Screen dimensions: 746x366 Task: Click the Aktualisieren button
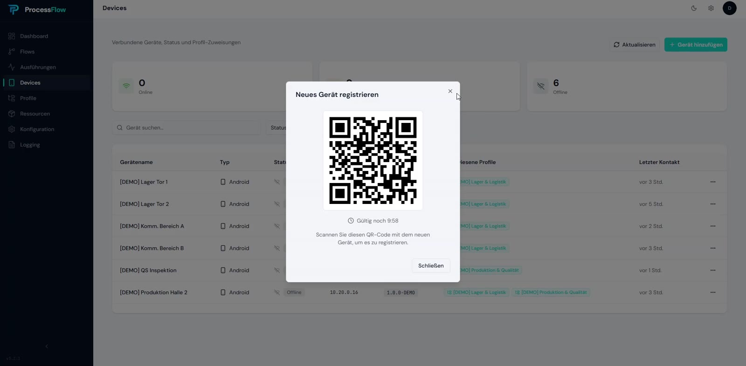[635, 45]
